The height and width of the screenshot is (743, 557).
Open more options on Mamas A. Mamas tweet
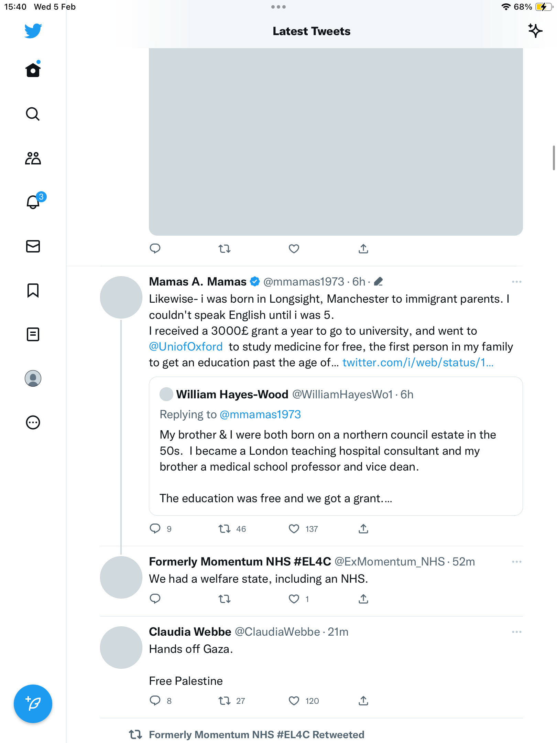(516, 282)
